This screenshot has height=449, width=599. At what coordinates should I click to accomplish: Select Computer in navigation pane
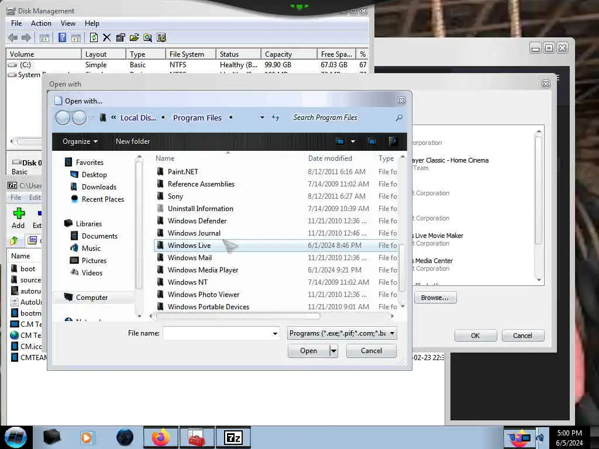click(93, 297)
